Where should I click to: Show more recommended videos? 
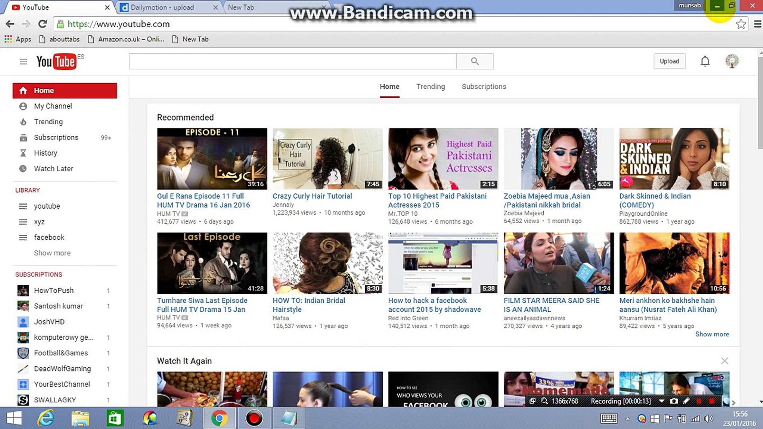(x=712, y=334)
